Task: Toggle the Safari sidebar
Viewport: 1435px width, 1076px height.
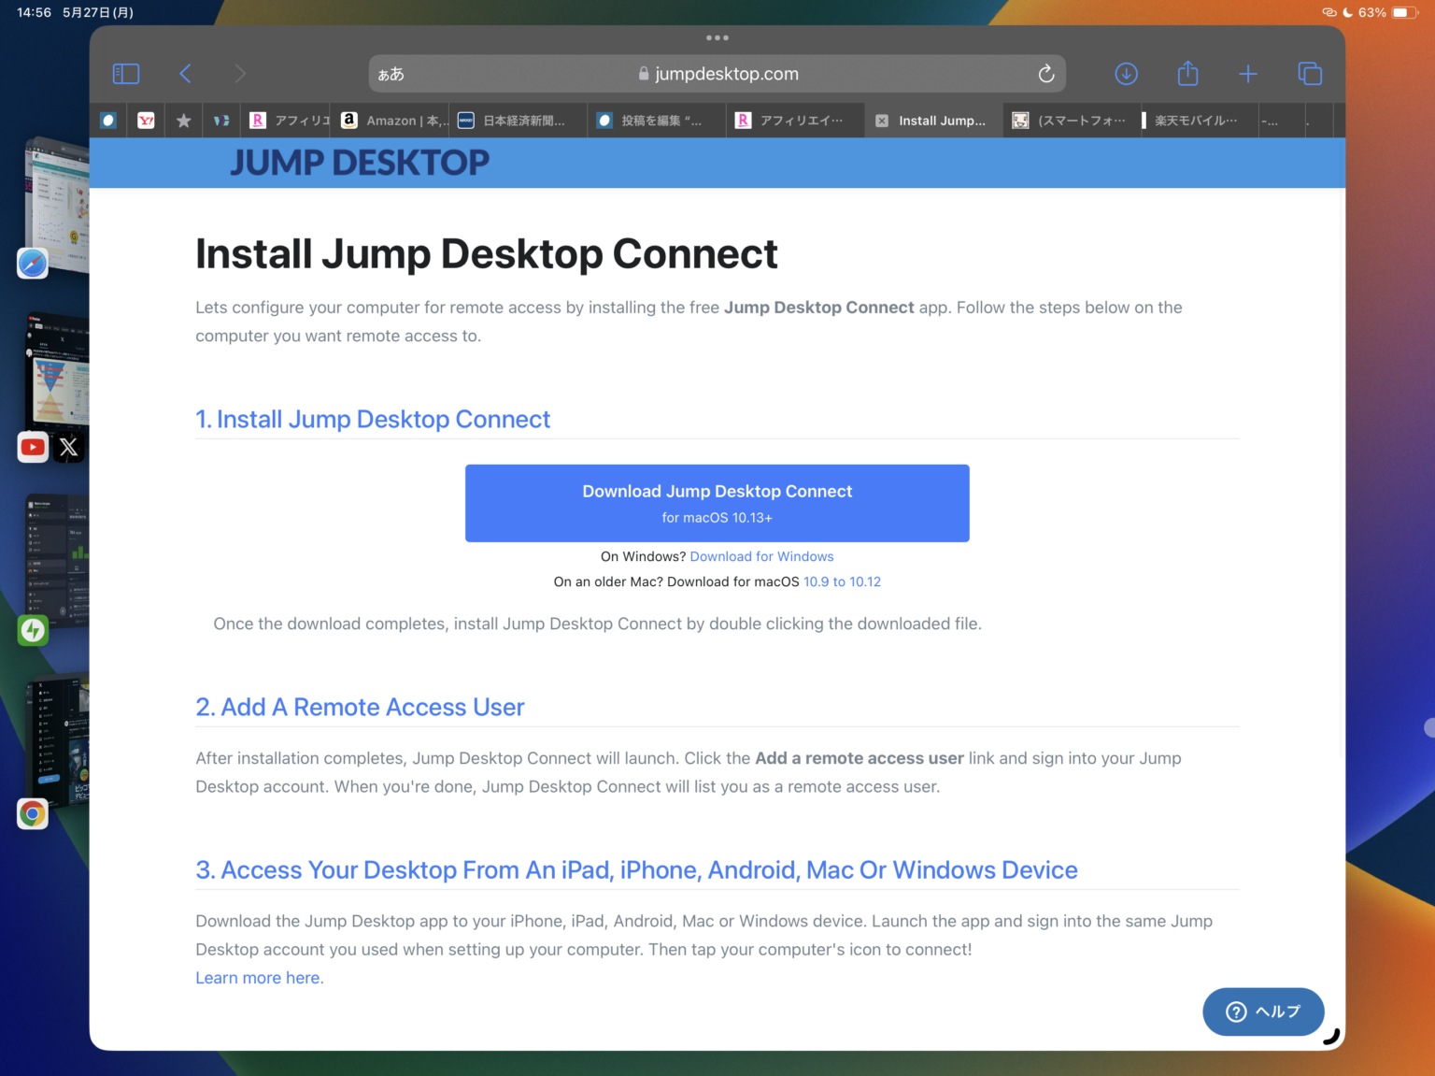Action: pos(126,74)
